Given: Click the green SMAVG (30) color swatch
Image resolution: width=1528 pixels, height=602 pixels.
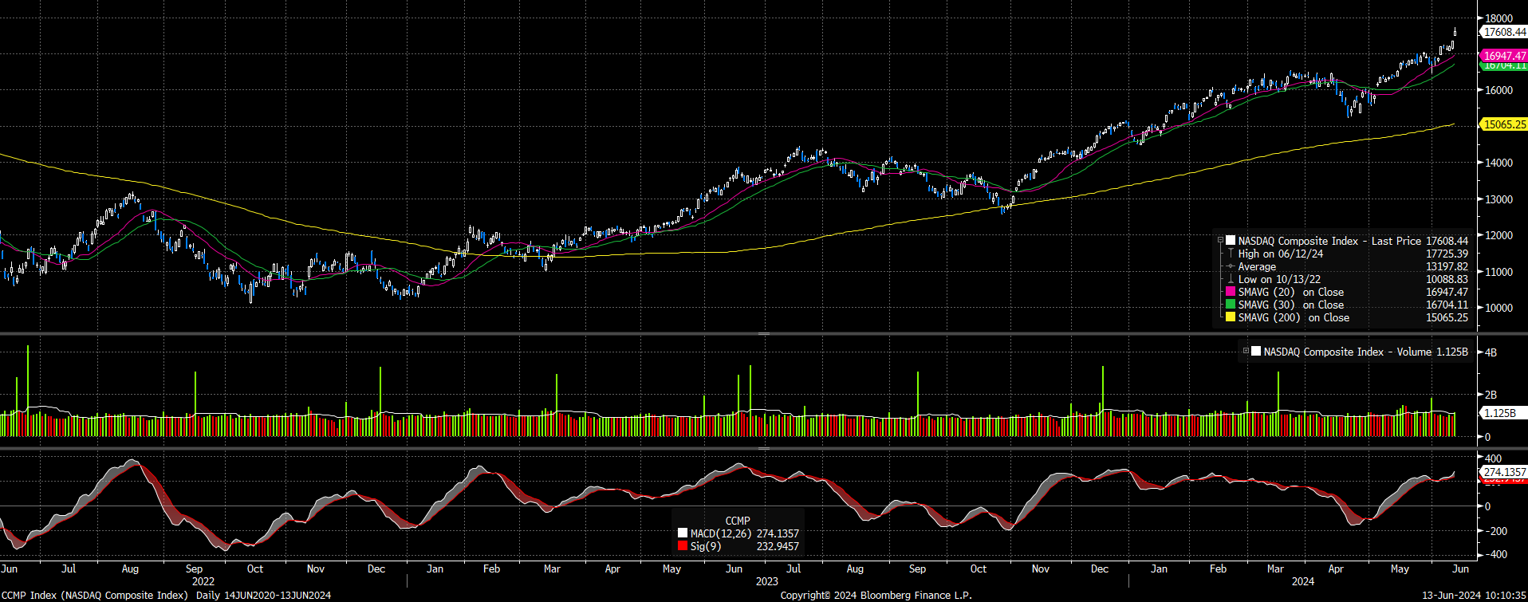Looking at the screenshot, I should click(x=1231, y=305).
